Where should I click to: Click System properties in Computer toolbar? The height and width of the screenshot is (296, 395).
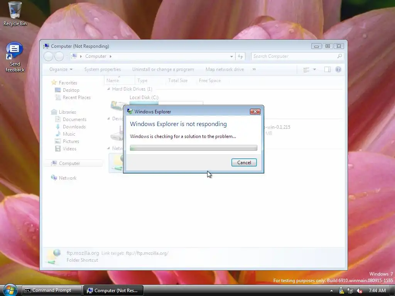(x=103, y=69)
